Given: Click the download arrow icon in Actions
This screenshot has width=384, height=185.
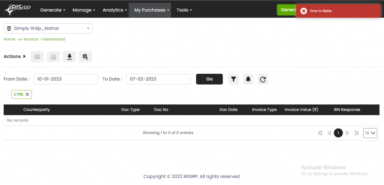Looking at the screenshot, I should click(x=69, y=57).
